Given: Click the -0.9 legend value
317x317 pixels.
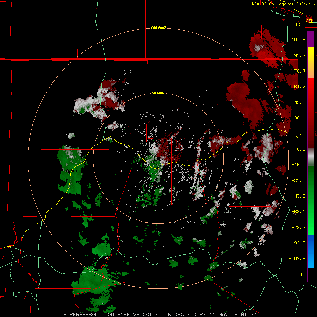Looking at the screenshot, I should 300,149.
